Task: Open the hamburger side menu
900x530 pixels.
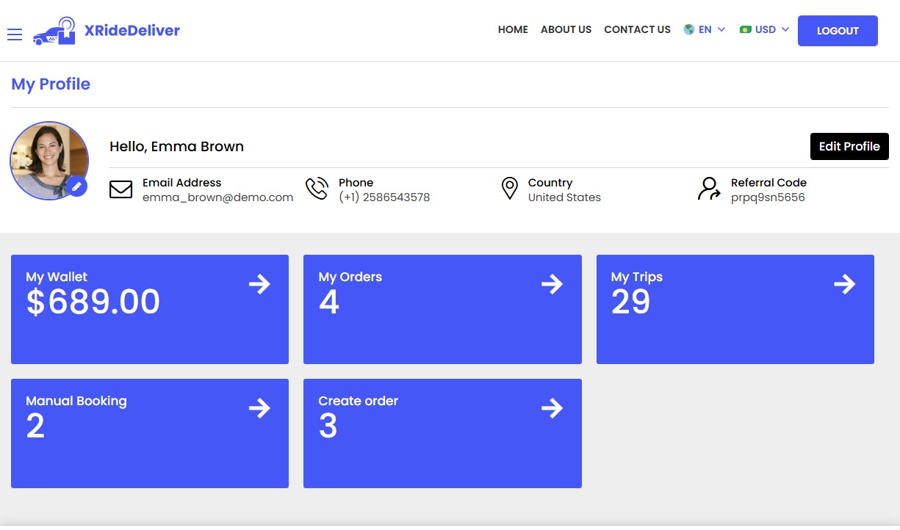Action: pyautogui.click(x=15, y=35)
